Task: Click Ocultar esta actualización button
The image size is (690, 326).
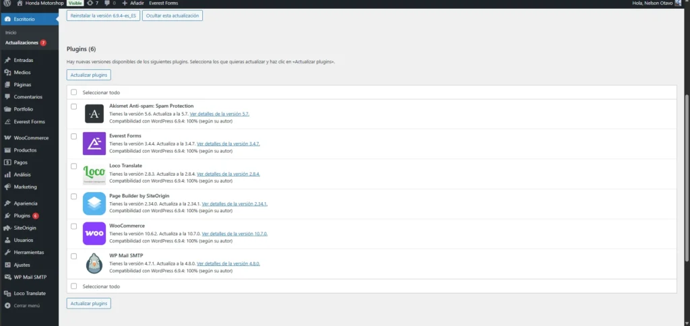Action: pyautogui.click(x=172, y=15)
